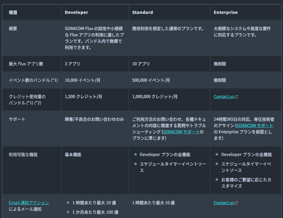This screenshot has width=283, height=218.
Task: Click Standard's 1 時間あたり最大 10 通 cell
Action: tap(153, 203)
